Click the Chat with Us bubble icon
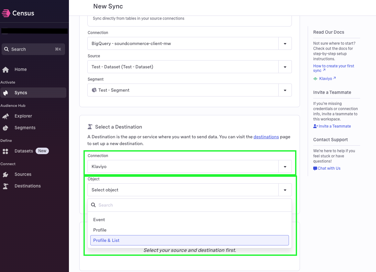This screenshot has height=272, width=376. point(315,168)
